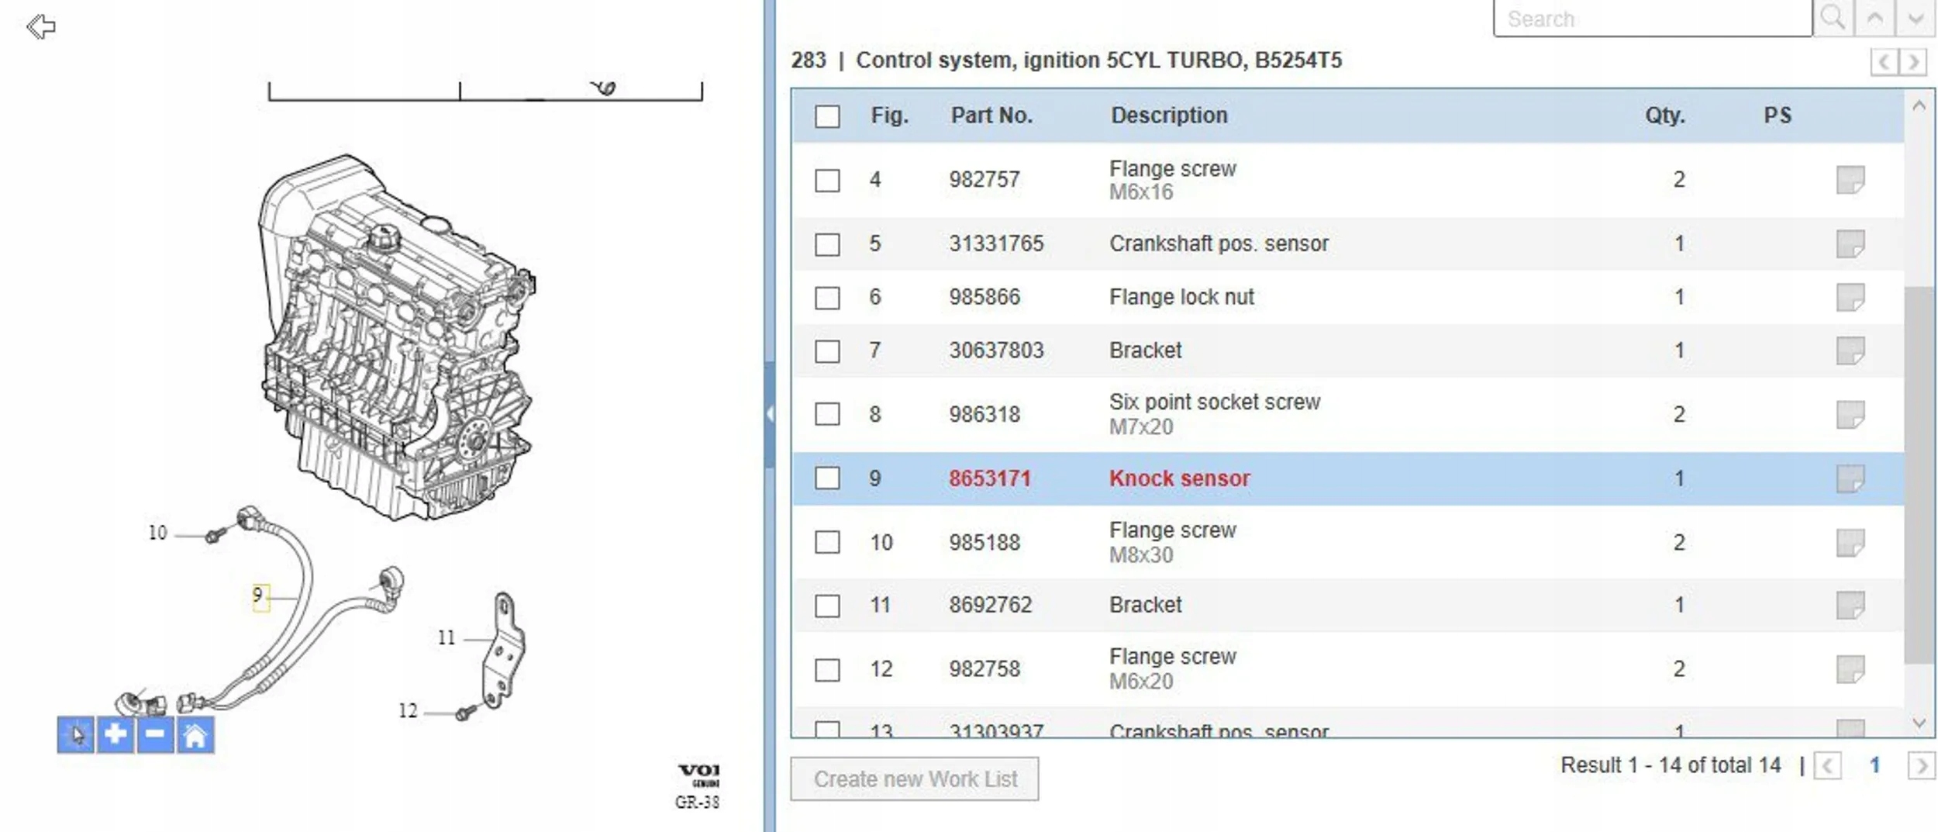Toggle the select-all checkbox in table header

point(827,116)
